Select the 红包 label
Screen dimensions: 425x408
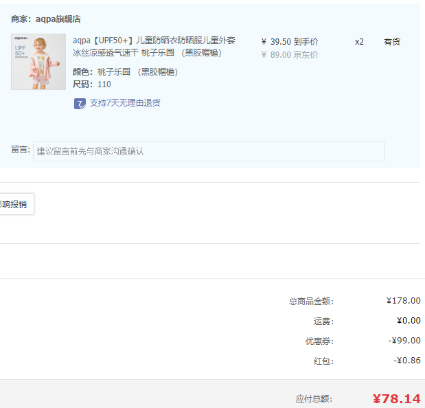point(323,361)
